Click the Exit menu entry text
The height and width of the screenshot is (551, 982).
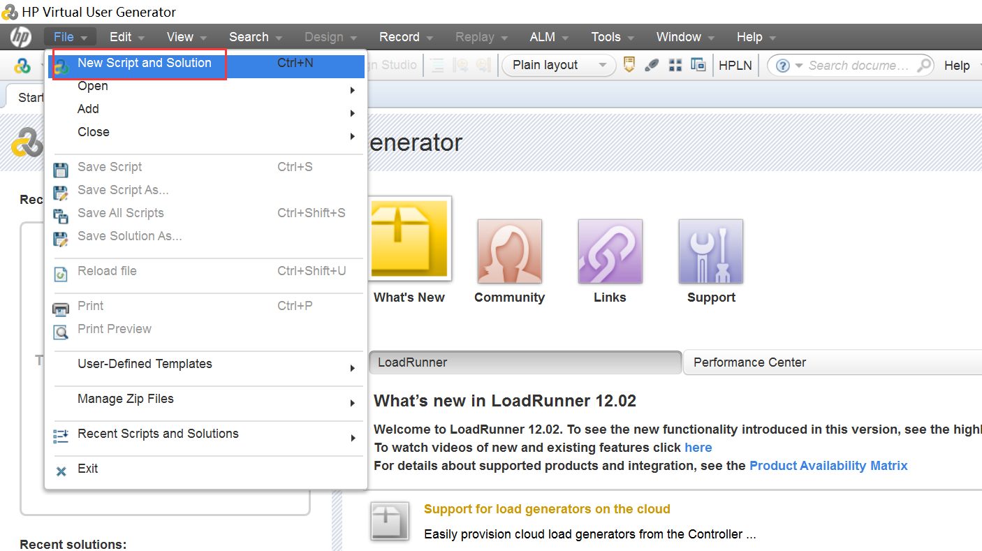[x=88, y=469]
